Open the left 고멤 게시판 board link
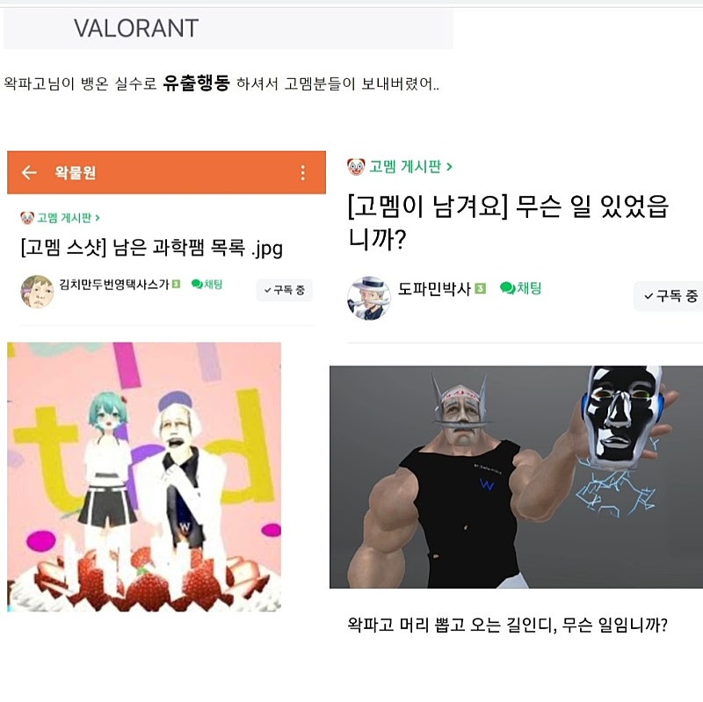The width and height of the screenshot is (703, 702). 63,218
